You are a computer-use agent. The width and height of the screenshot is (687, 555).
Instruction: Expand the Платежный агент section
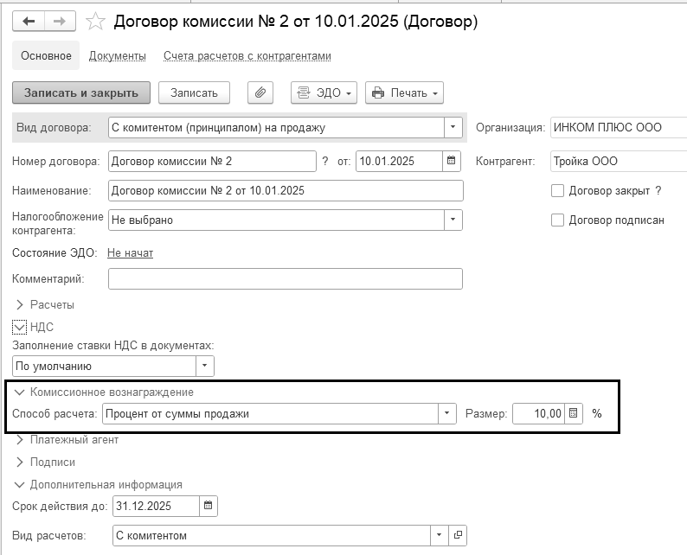pyautogui.click(x=19, y=439)
